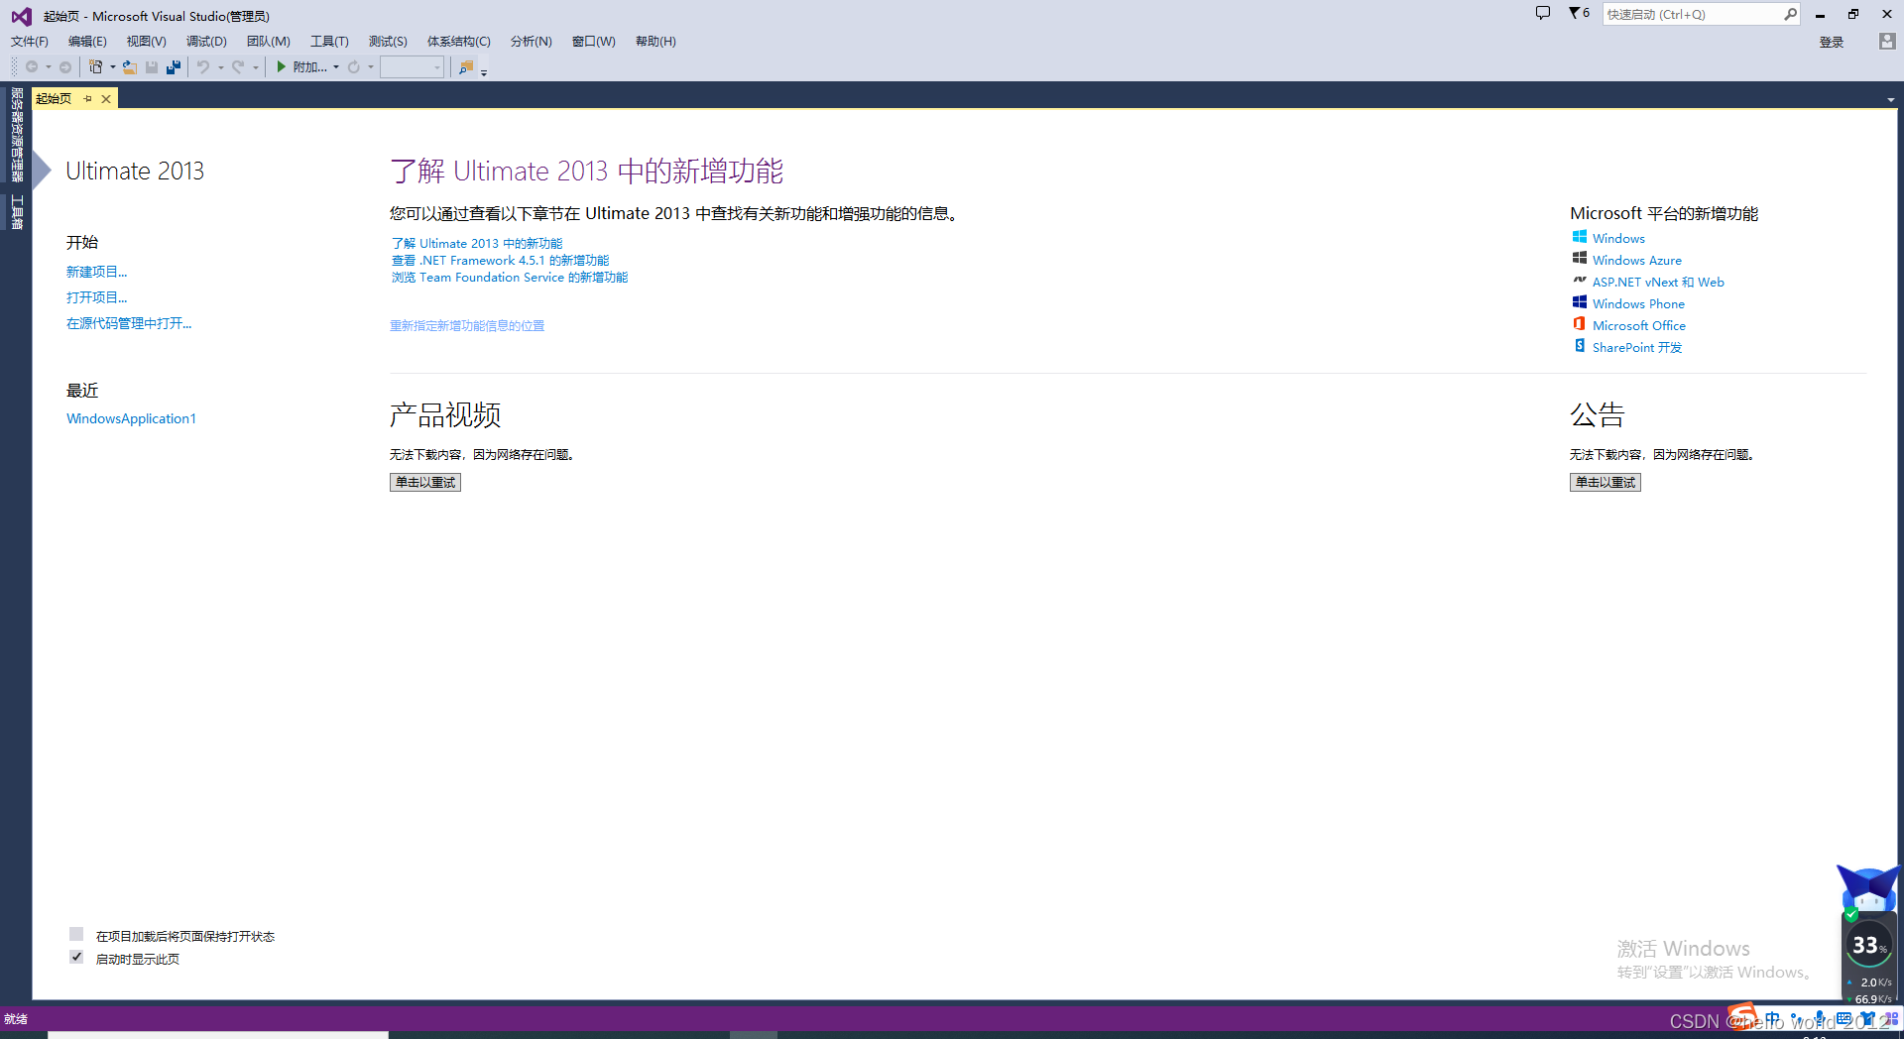This screenshot has width=1904, height=1039.
Task: Click the Navigate Forward toolbar icon
Action: (x=65, y=67)
